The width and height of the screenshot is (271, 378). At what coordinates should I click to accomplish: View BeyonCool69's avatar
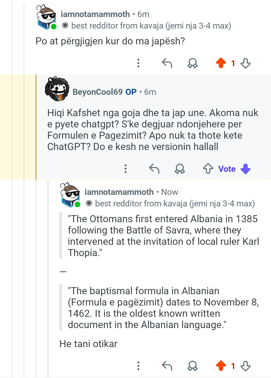57,89
